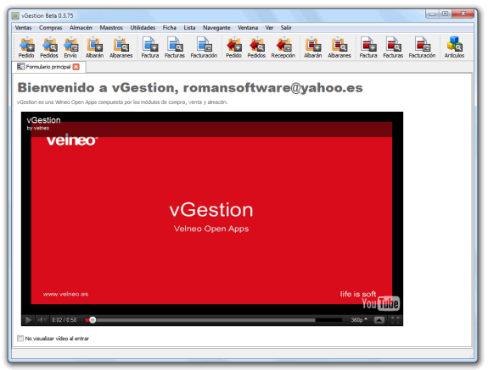Toggle video fullscreen mode
Viewport: 488px width, 370px height.
pyautogui.click(x=395, y=320)
